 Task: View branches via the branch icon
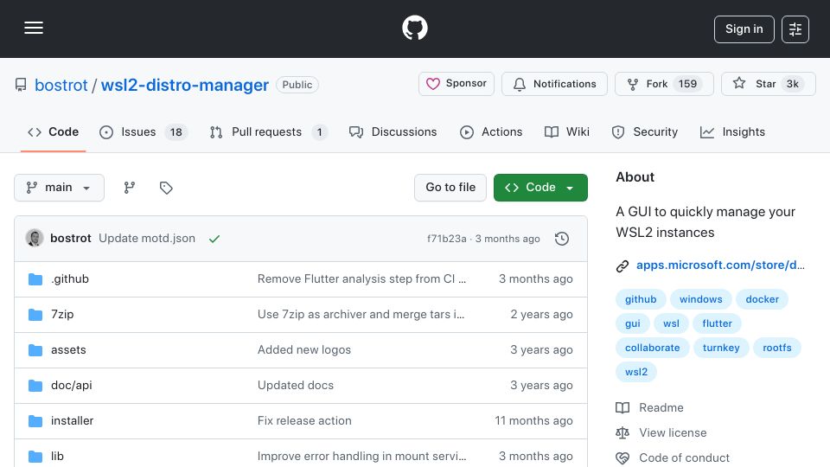point(129,188)
